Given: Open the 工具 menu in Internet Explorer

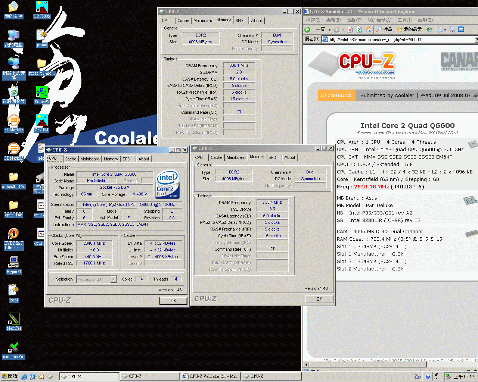Looking at the screenshot, I should 404,20.
